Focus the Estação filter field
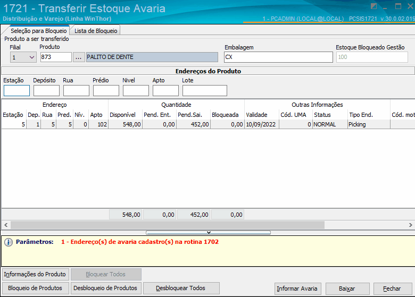This screenshot has height=297, width=415. click(x=16, y=91)
